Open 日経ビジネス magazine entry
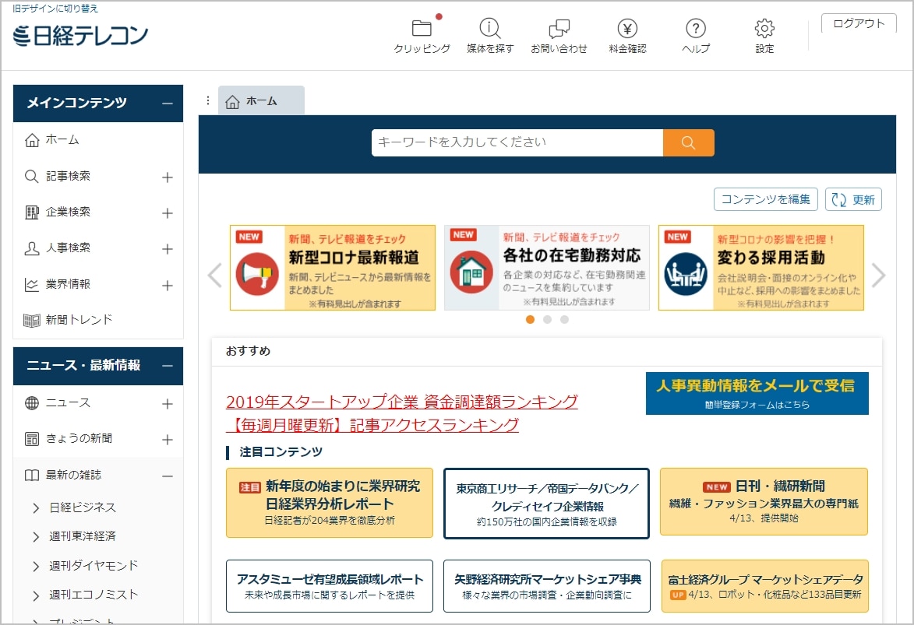Screen dimensions: 914x625 [x=82, y=507]
